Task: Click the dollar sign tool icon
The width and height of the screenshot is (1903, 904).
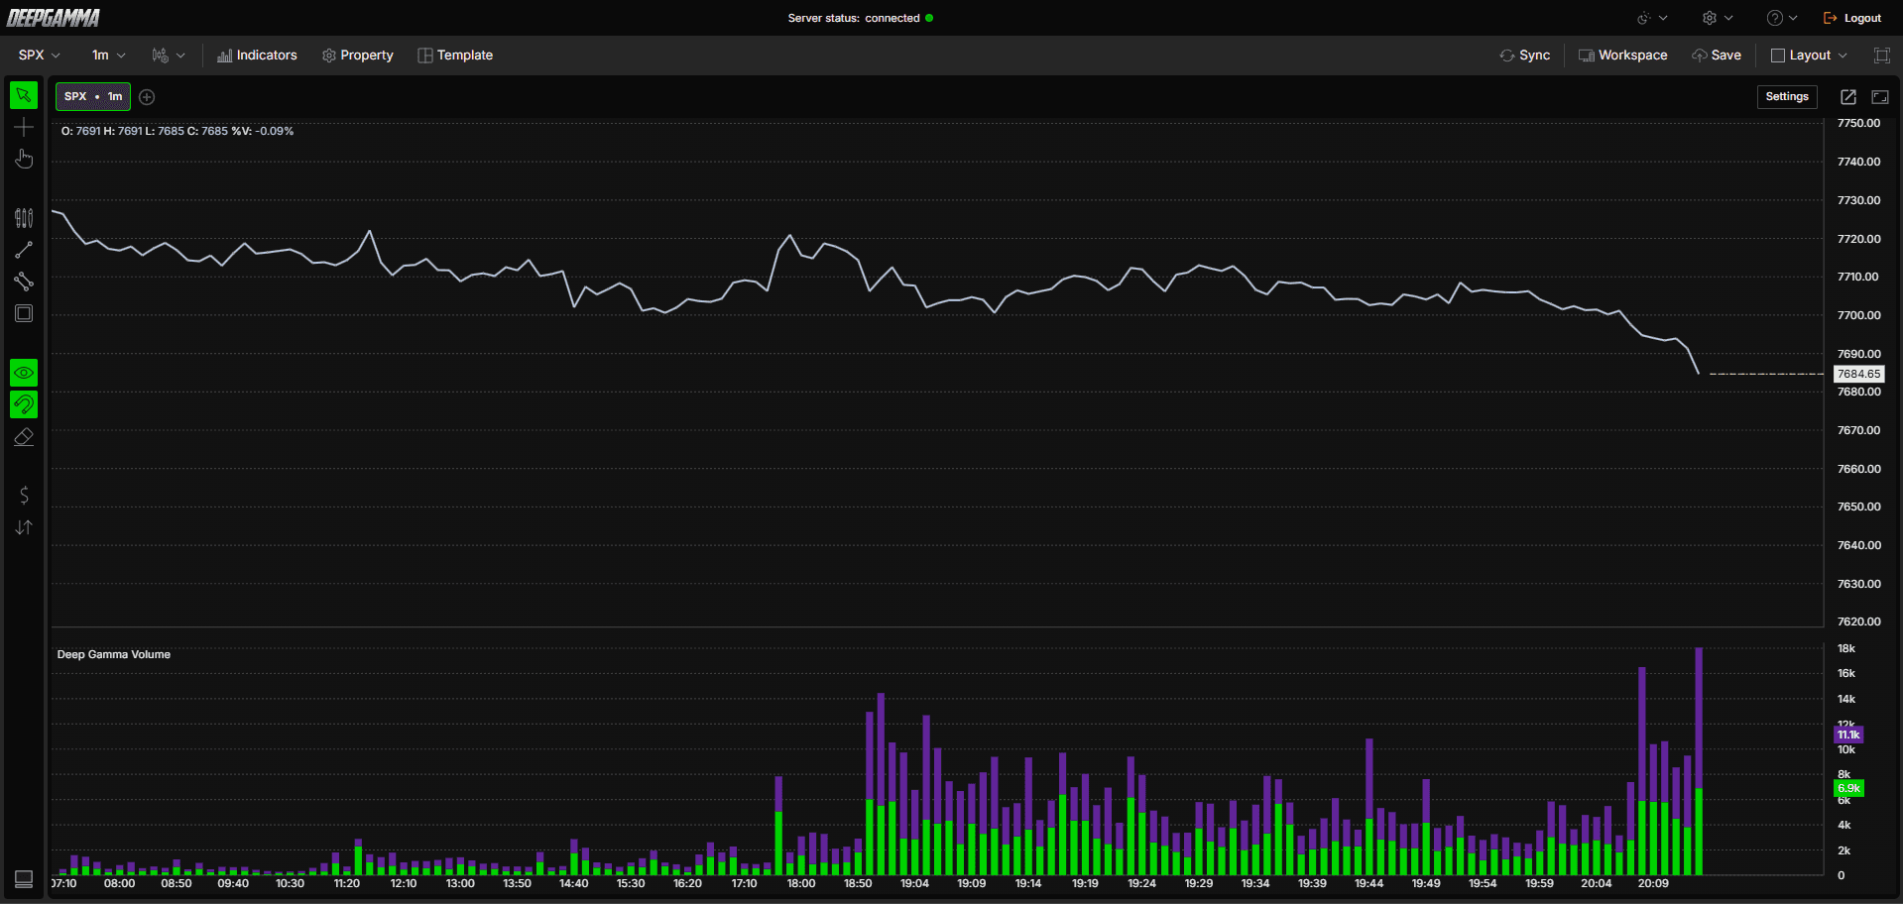Action: 24,495
